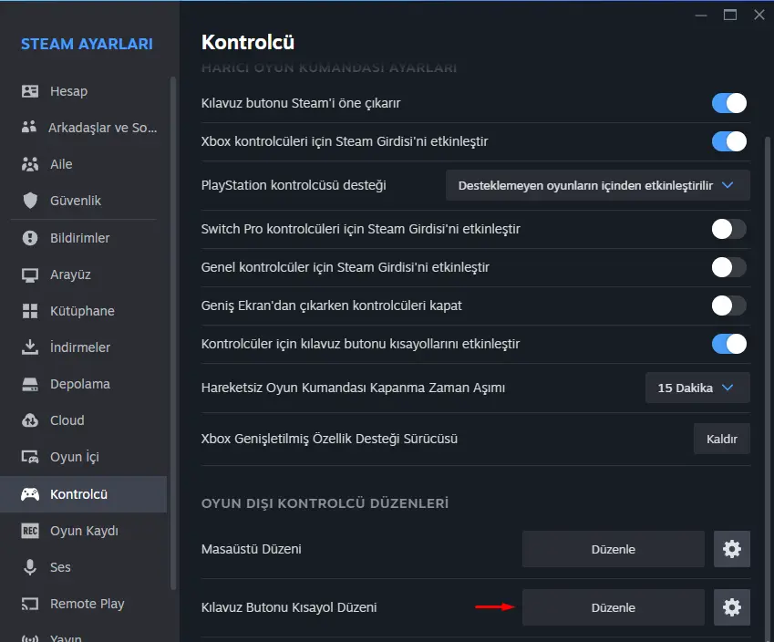
Task: Go to İndirmeler settings
Action: (x=84, y=347)
